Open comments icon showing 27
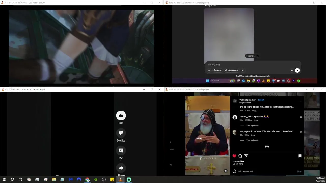The width and height of the screenshot is (326, 183). 121,150
